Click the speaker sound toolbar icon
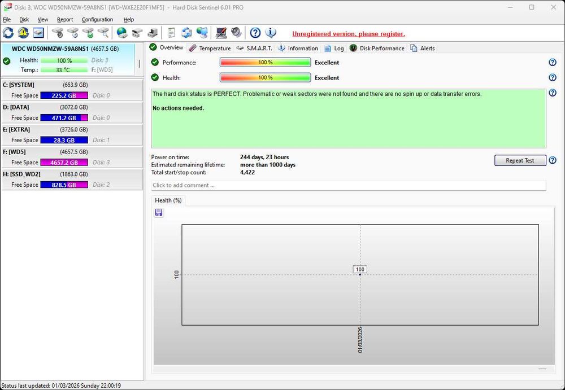The height and width of the screenshot is (390, 565). coord(236,33)
